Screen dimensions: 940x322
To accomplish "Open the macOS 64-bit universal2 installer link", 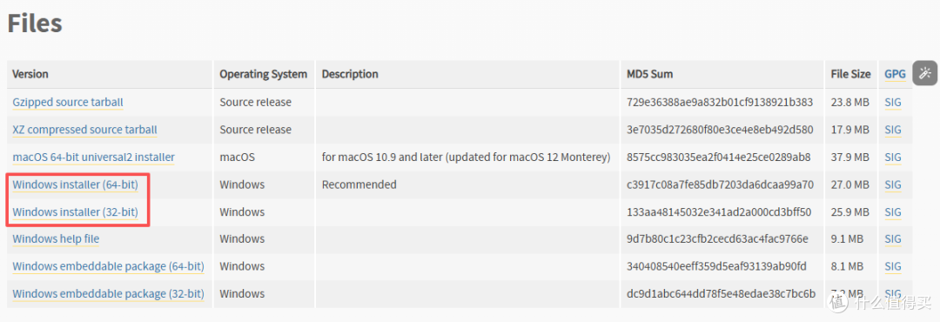I will point(93,158).
